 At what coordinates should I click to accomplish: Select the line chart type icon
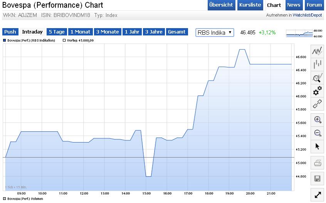(x=318, y=51)
